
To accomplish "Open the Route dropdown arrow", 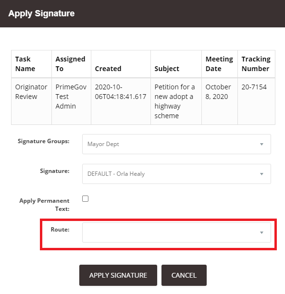I will click(261, 233).
